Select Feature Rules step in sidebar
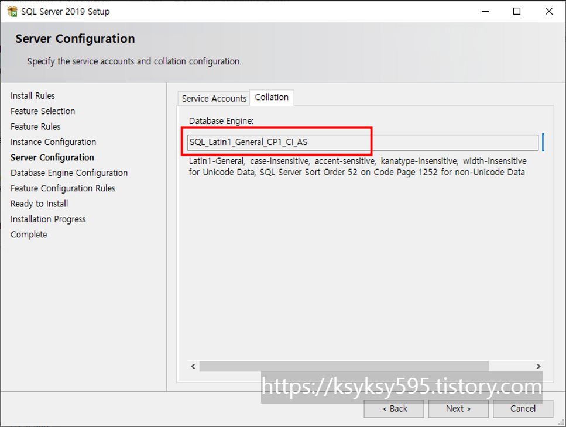The width and height of the screenshot is (566, 427). click(x=35, y=126)
